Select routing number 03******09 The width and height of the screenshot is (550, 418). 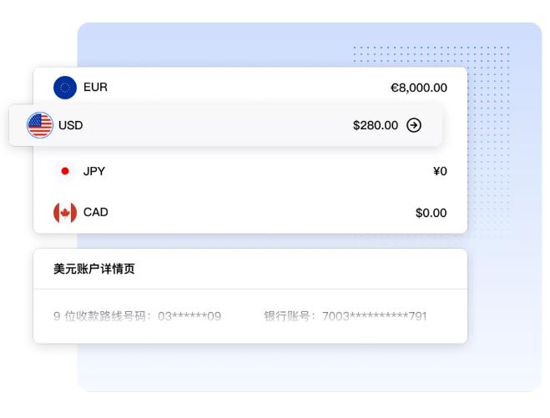(189, 316)
